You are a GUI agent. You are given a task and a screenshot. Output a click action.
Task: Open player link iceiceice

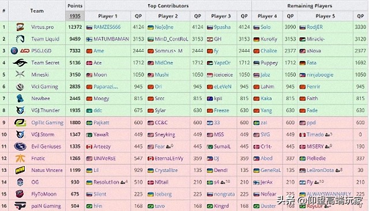223,75
